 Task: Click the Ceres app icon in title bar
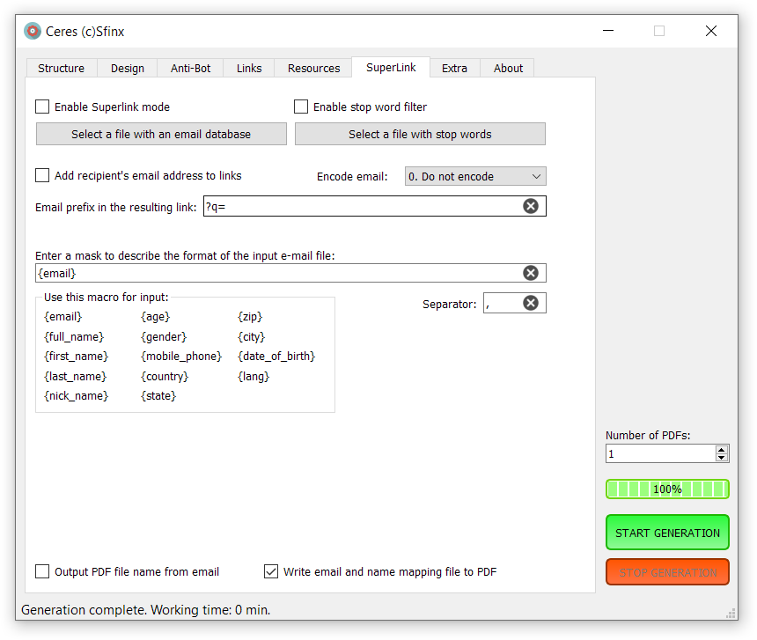point(33,31)
